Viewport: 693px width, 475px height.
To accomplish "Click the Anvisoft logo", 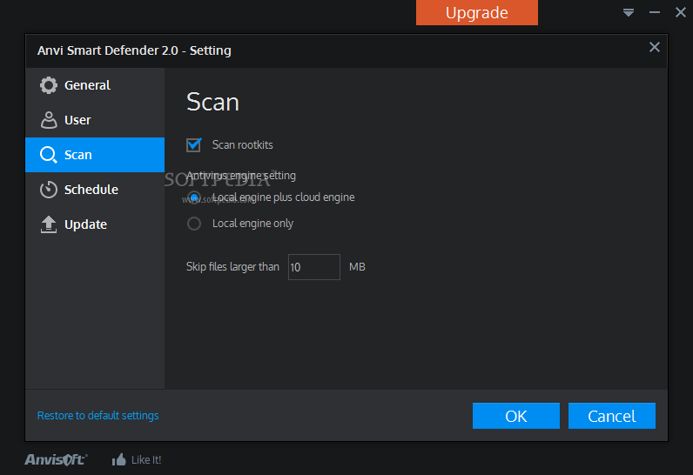I will coord(56,459).
